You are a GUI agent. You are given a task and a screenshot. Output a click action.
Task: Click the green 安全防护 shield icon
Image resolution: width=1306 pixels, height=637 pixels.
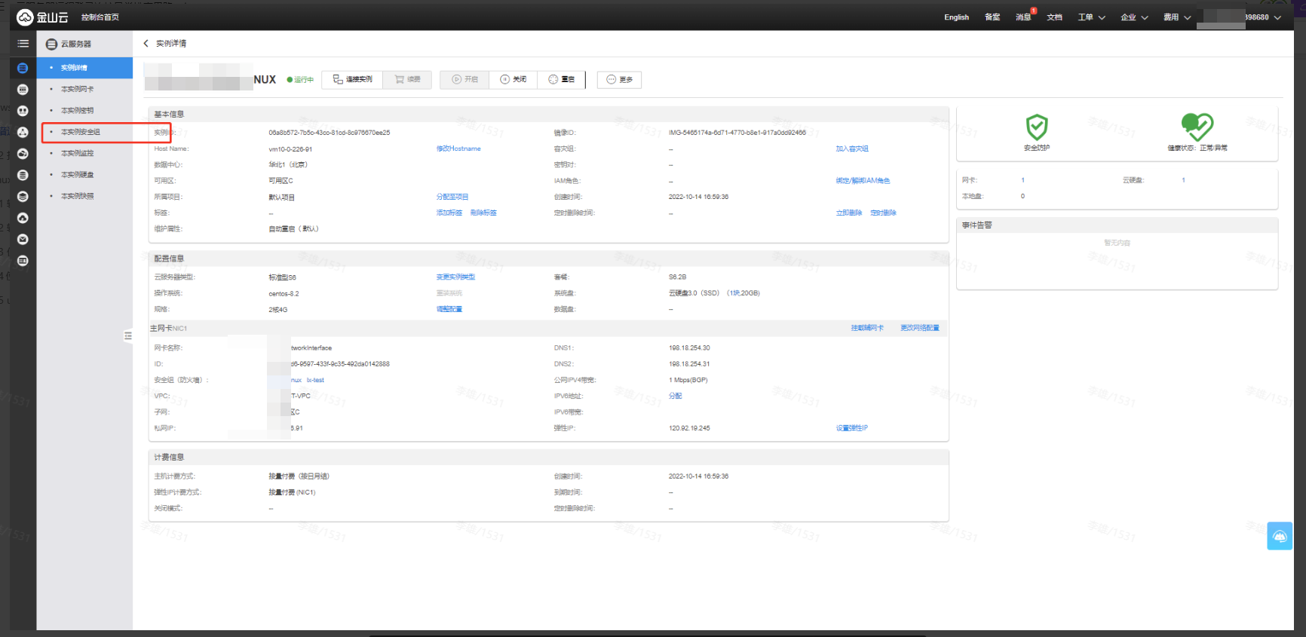point(1037,127)
